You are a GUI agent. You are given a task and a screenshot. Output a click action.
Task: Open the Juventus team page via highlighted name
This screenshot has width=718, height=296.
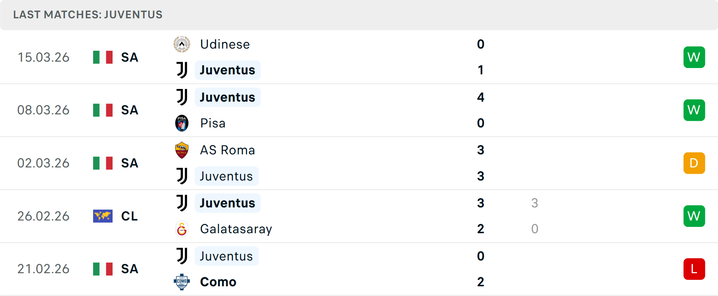pyautogui.click(x=227, y=70)
